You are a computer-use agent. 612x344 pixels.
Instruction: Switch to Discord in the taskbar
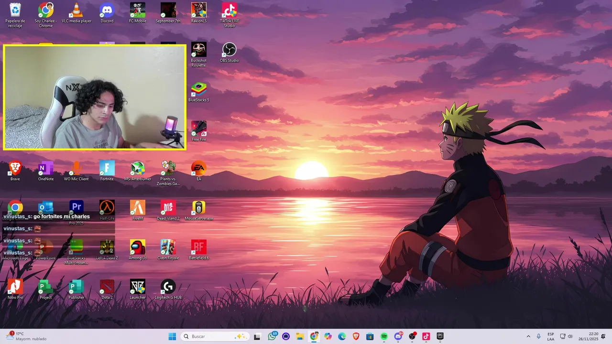[x=398, y=336]
